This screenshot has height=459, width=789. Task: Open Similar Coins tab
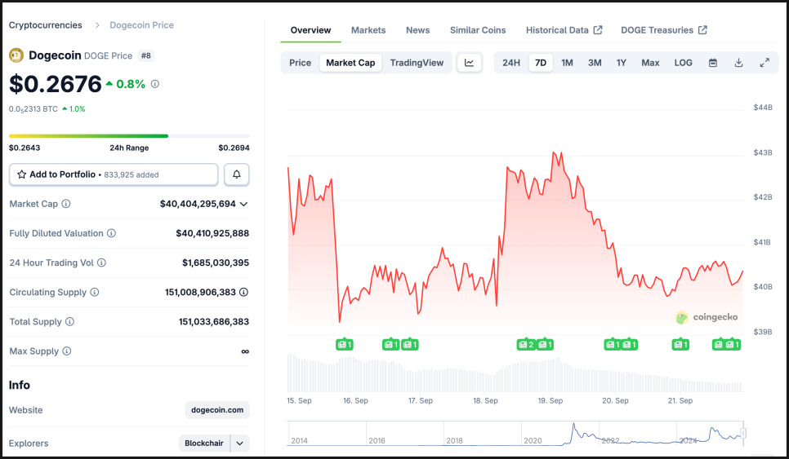tap(478, 30)
